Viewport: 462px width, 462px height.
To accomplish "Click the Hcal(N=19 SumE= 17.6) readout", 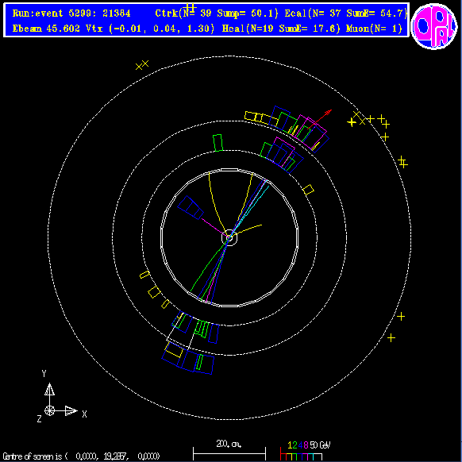I will 281,29.
